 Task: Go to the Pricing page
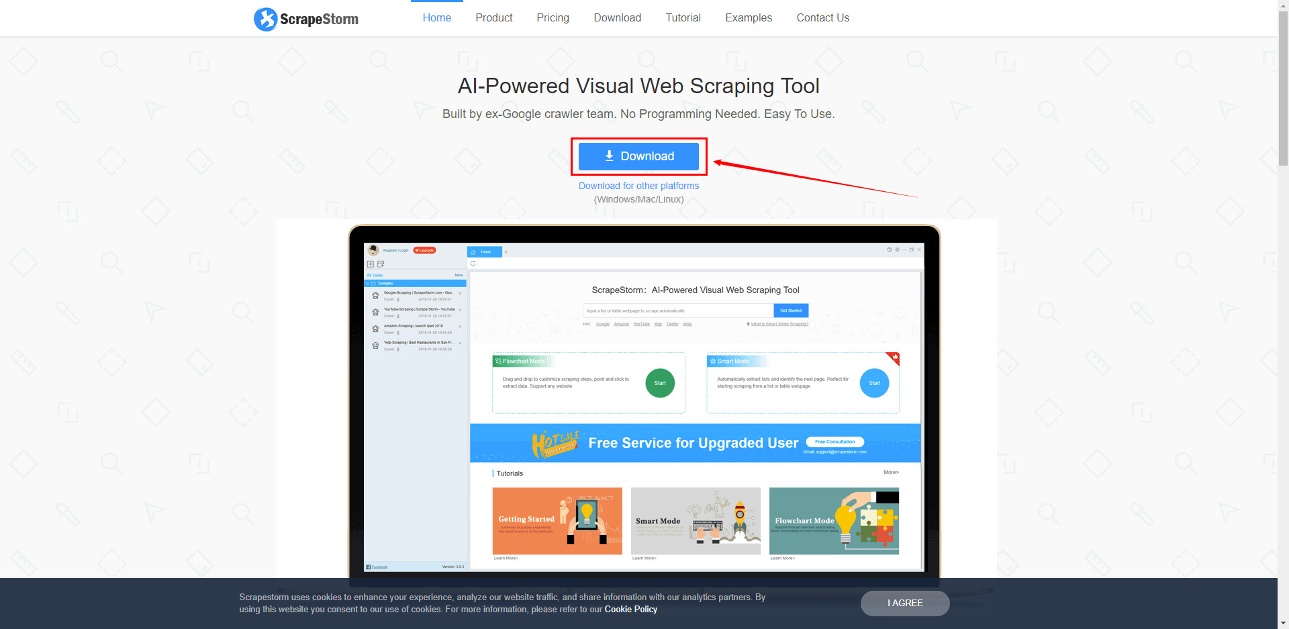tap(553, 18)
